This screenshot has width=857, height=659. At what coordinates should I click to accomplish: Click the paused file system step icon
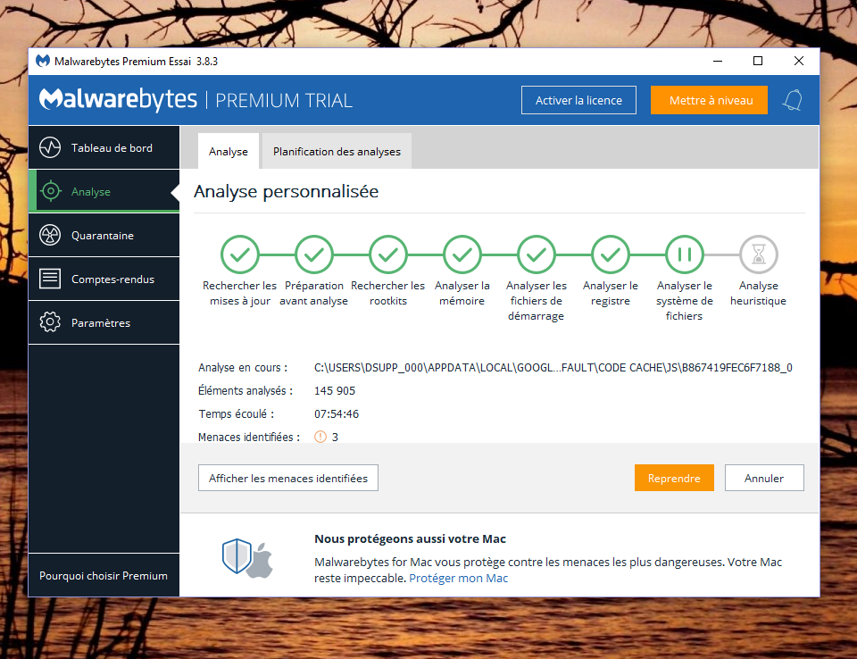click(685, 254)
